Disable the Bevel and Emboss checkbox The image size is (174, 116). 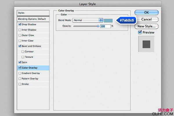(x=20, y=46)
